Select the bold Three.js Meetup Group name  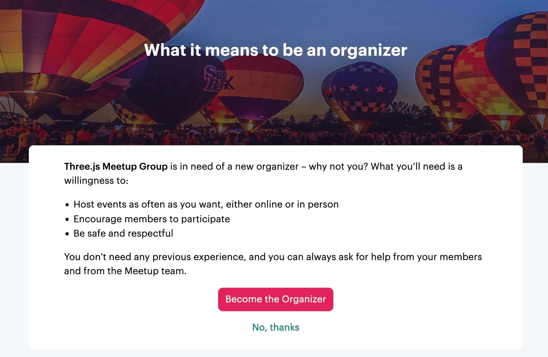116,166
